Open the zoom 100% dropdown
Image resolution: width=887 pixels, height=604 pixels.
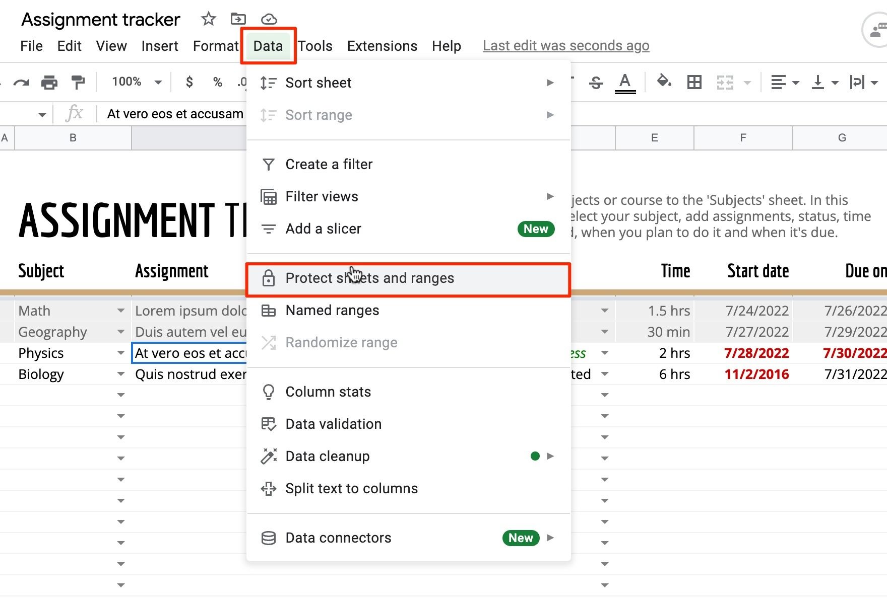[137, 82]
